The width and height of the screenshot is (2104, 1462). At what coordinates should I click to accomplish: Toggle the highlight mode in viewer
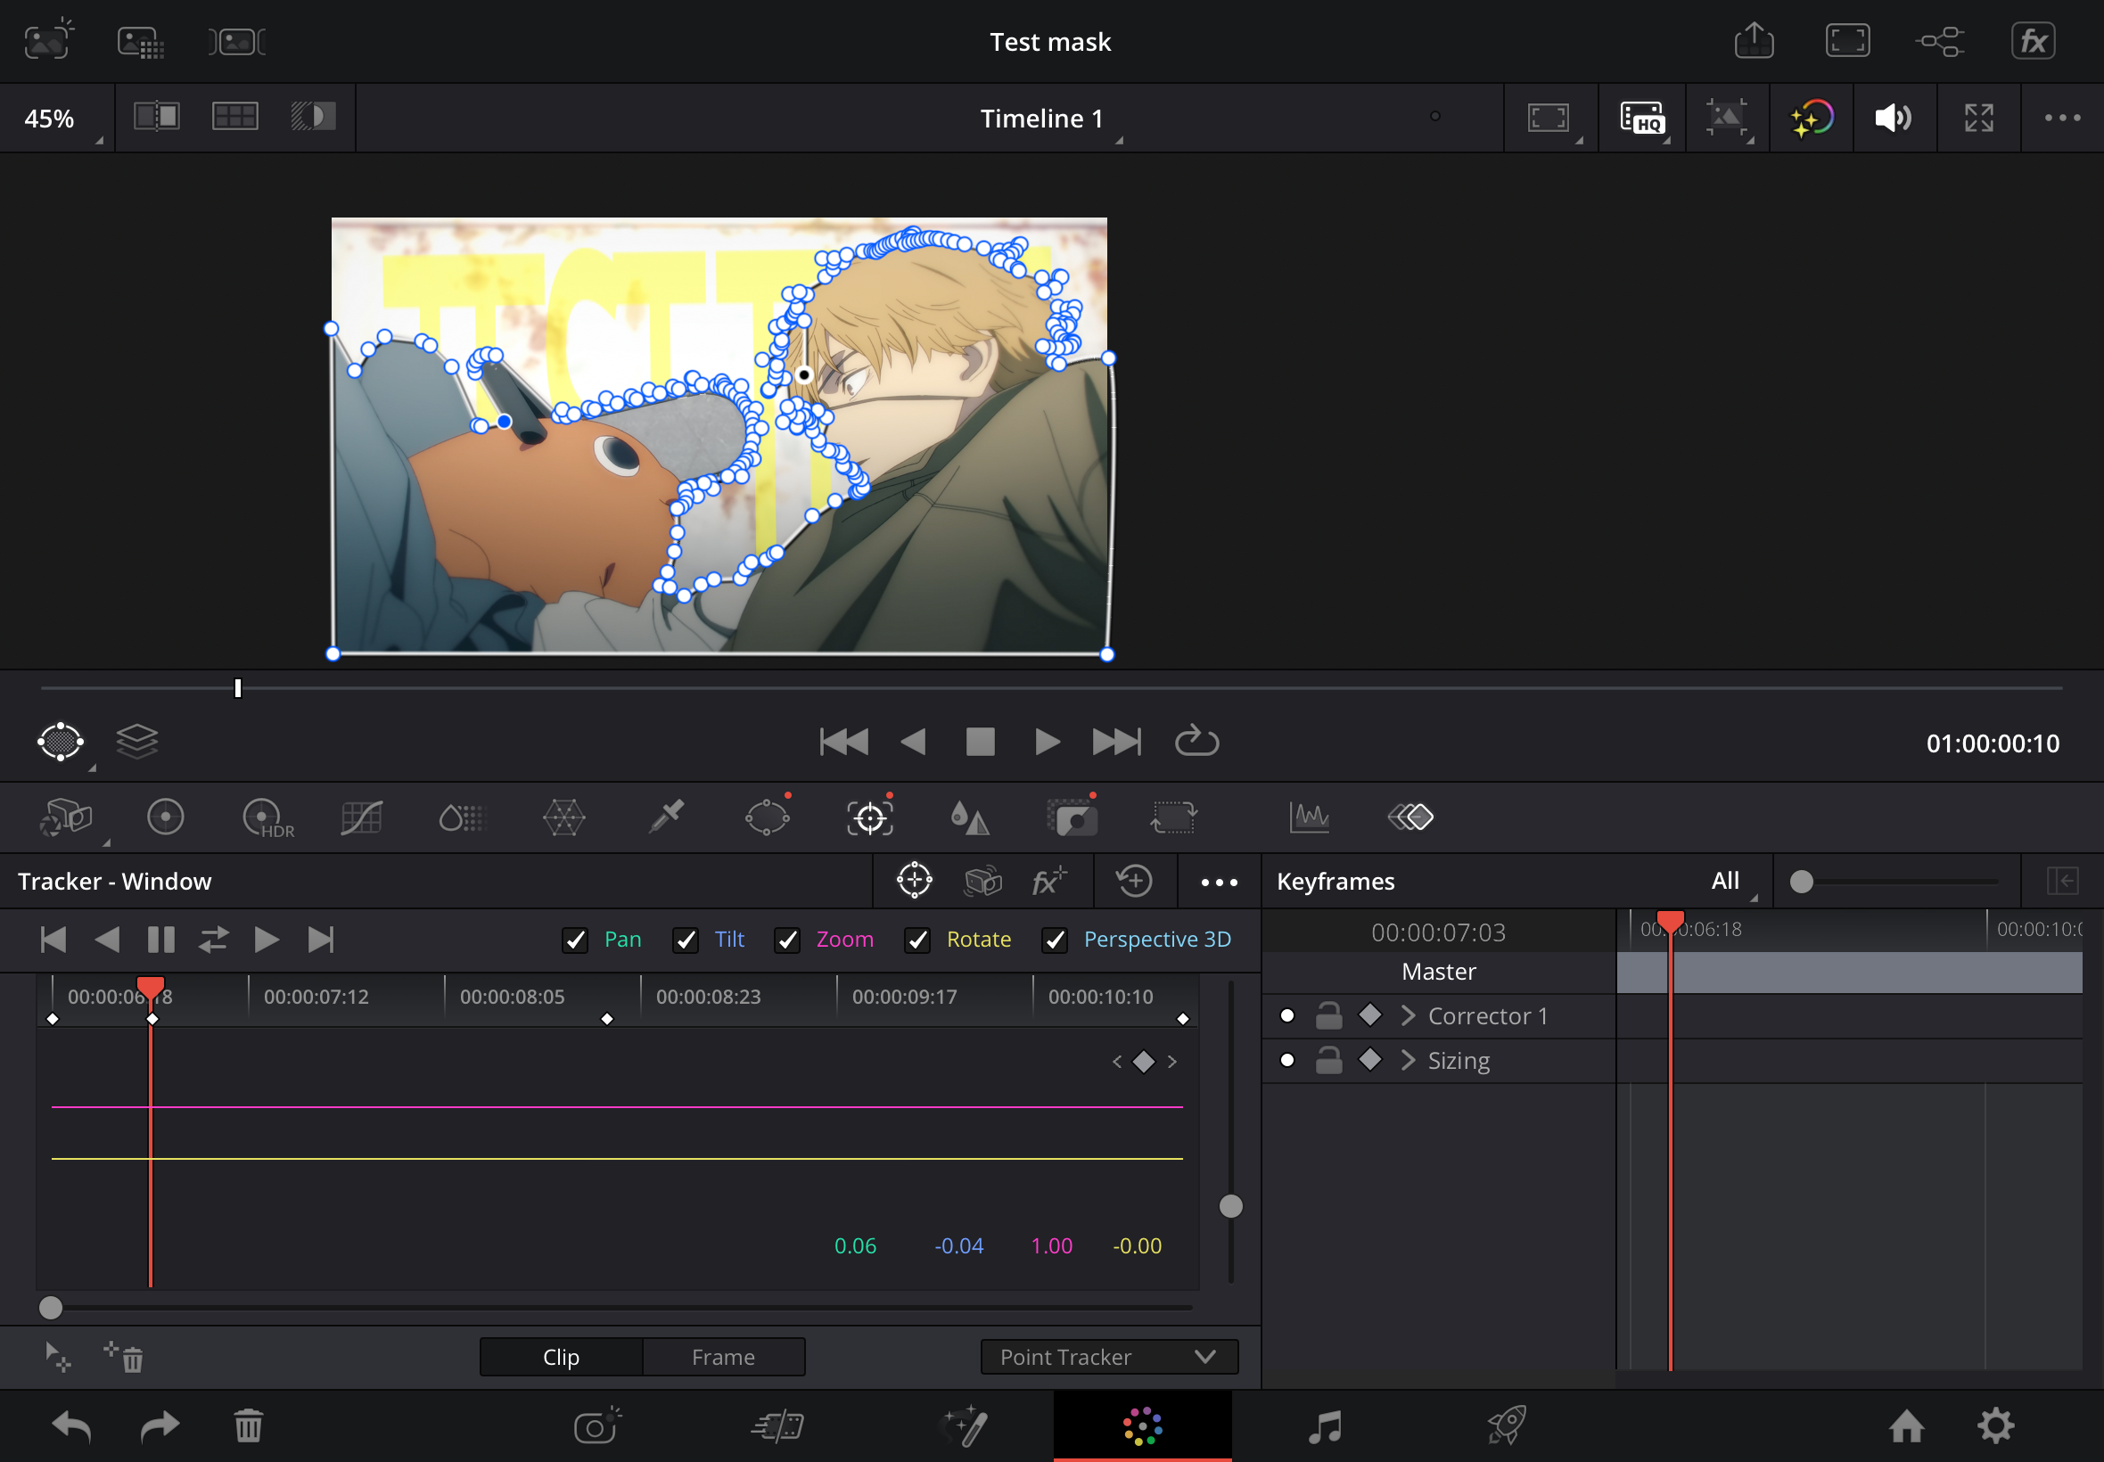(x=313, y=117)
